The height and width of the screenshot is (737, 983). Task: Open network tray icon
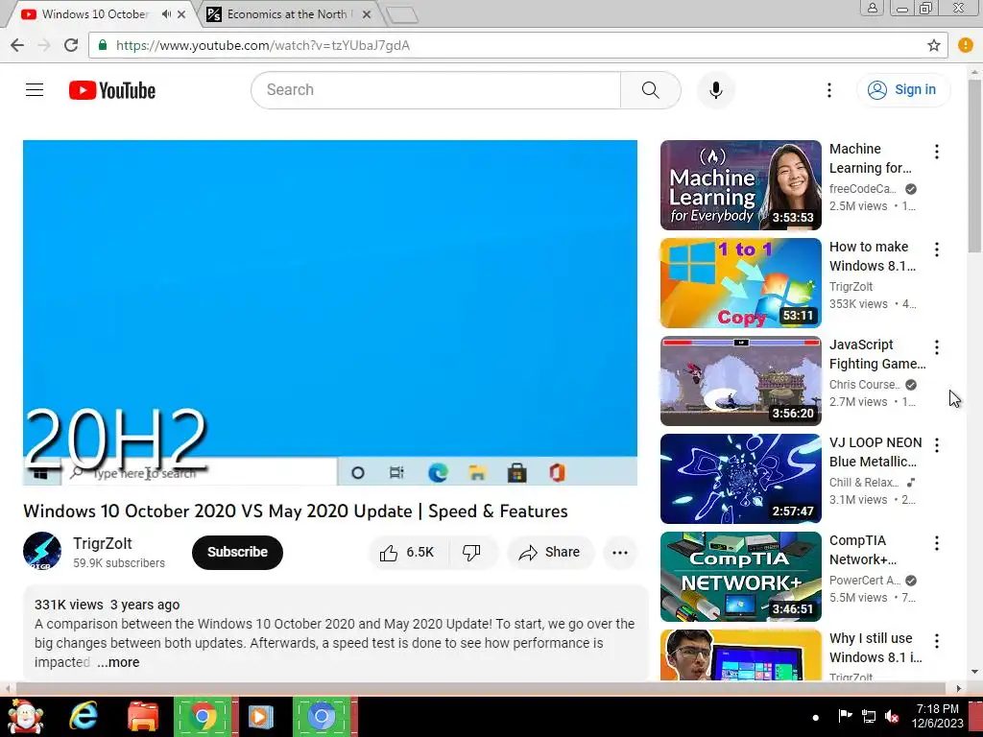click(868, 716)
